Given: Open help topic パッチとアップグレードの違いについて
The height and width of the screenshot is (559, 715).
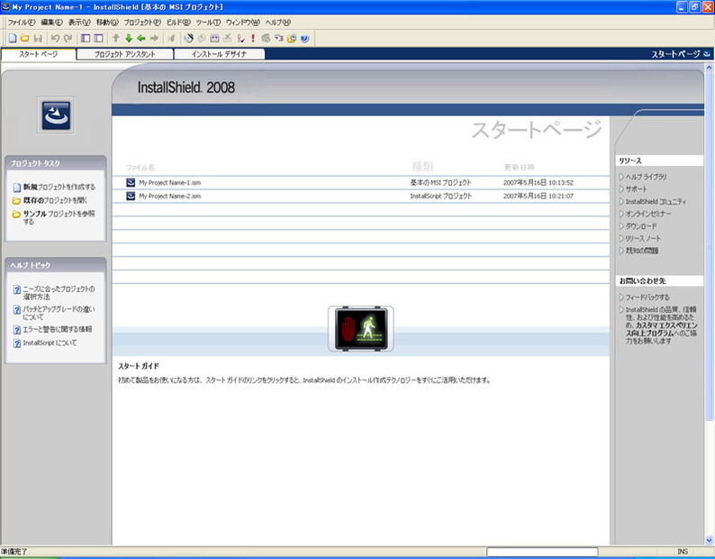Looking at the screenshot, I should click(x=59, y=313).
